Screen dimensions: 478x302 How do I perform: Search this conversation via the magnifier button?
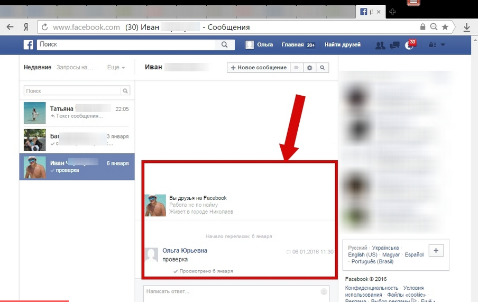coord(322,68)
